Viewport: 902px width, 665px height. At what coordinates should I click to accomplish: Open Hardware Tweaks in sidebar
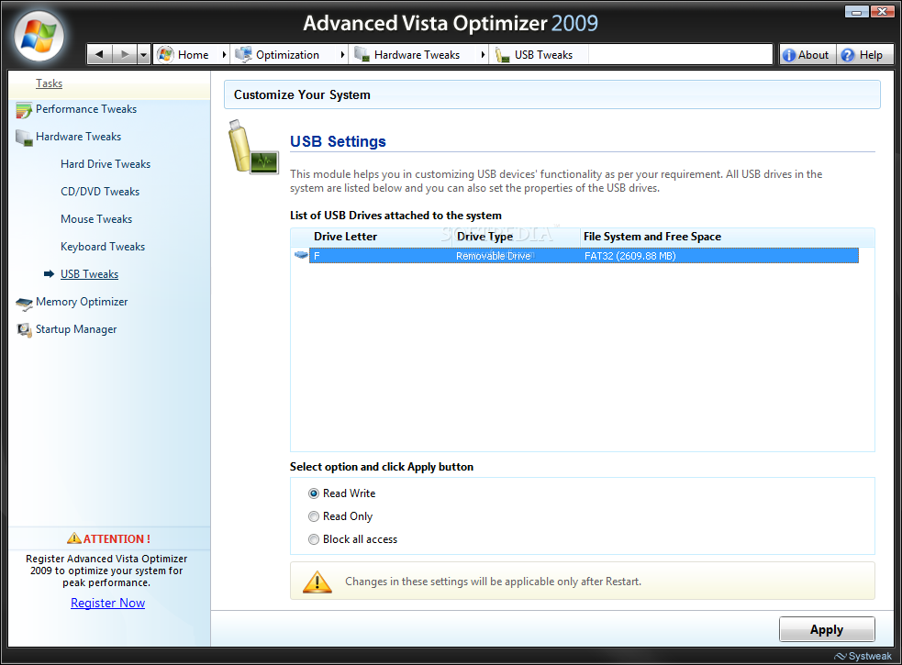click(78, 137)
